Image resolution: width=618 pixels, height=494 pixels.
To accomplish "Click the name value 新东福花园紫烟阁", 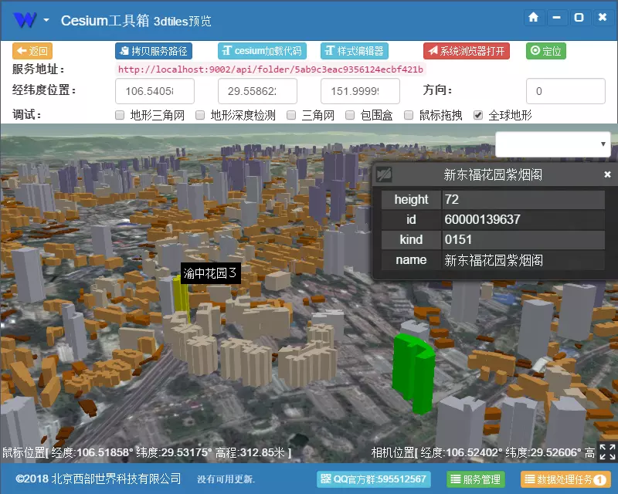I will tap(524, 260).
